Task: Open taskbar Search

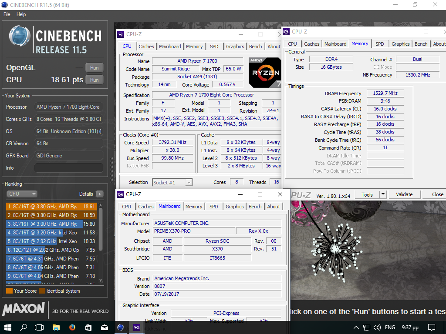Action: pyautogui.click(x=24, y=327)
